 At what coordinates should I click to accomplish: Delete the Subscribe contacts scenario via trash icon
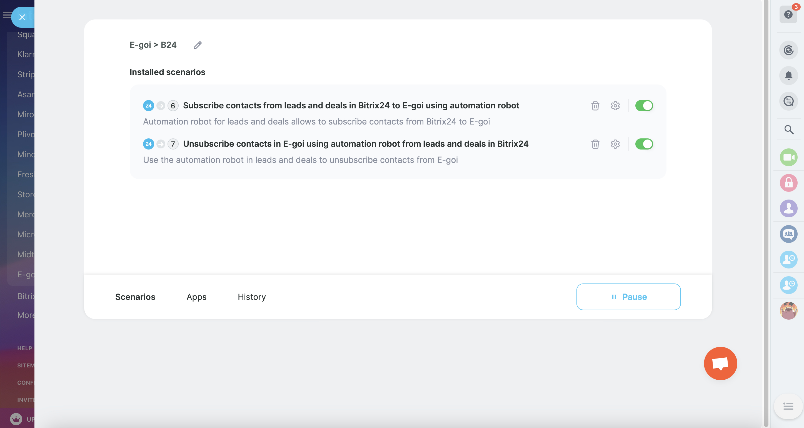[595, 106]
